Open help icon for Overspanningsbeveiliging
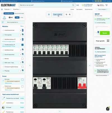The image size is (112, 113). 3,67
